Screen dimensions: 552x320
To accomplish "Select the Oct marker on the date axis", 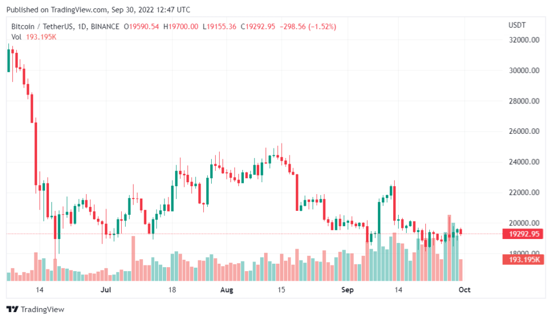I will [x=464, y=290].
